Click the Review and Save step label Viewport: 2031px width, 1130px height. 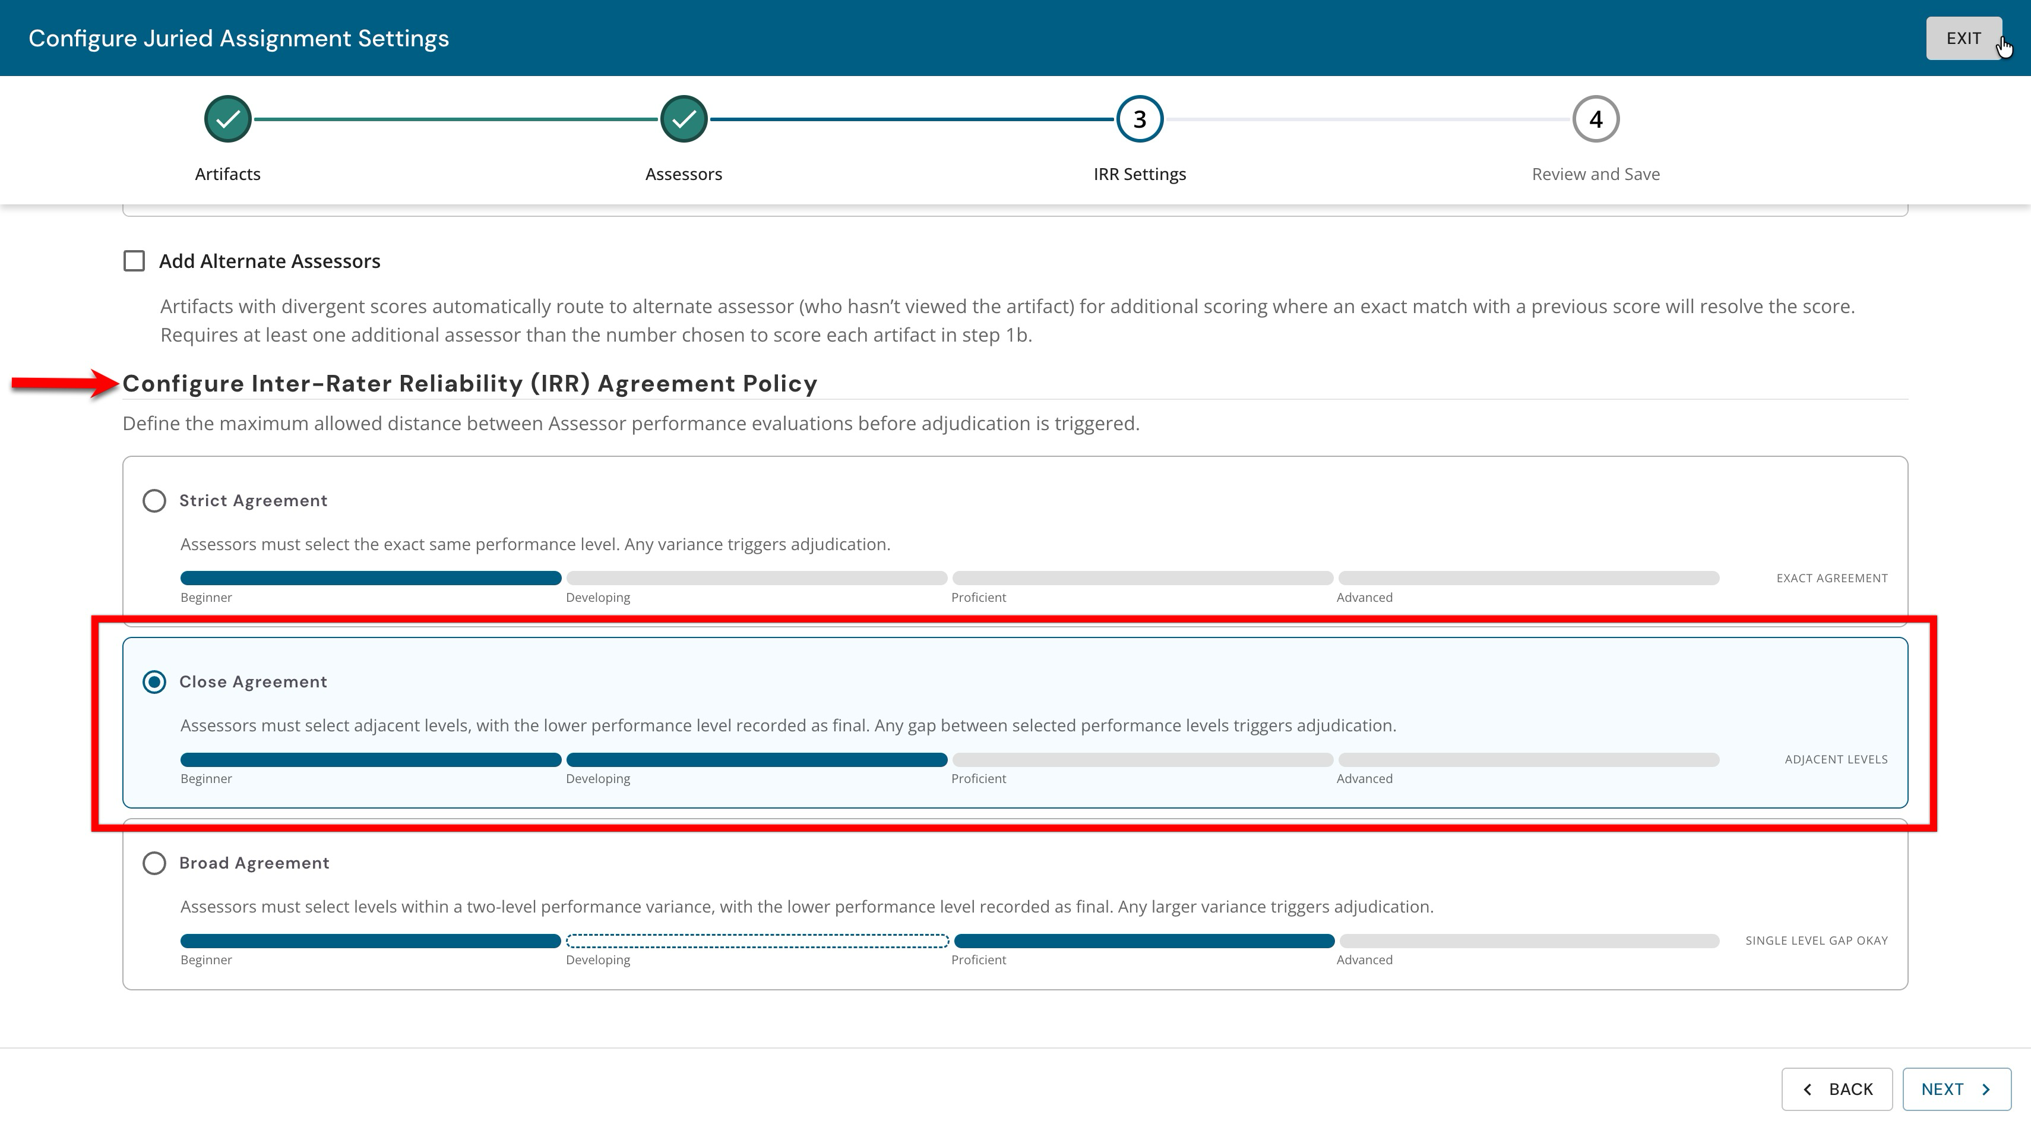1596,173
